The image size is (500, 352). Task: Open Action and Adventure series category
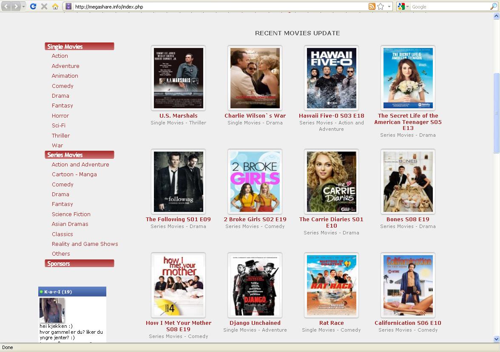(80, 164)
